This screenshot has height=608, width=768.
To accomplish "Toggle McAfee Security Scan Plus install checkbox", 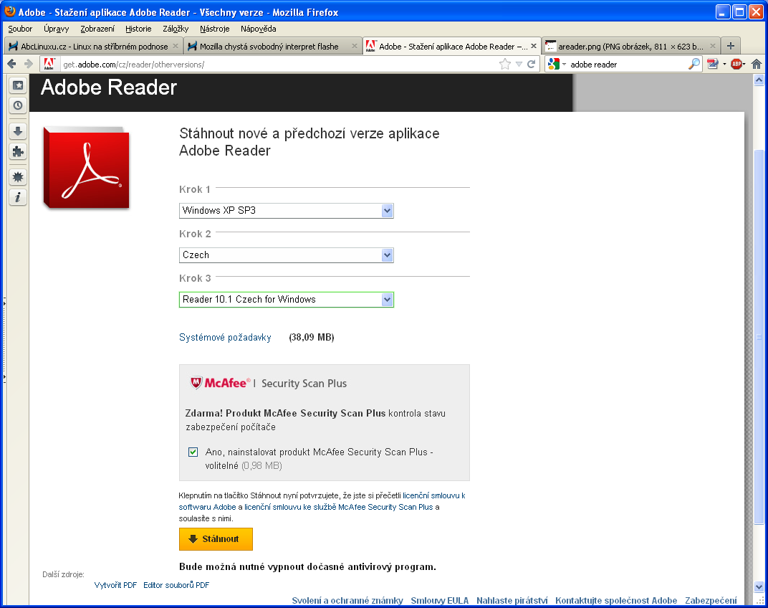I will 193,452.
